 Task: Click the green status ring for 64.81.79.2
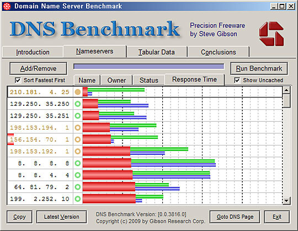pyautogui.click(x=78, y=187)
